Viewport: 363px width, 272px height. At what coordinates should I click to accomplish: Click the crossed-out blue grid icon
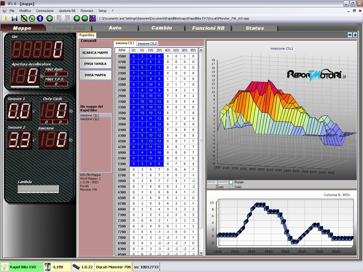[x=93, y=18]
